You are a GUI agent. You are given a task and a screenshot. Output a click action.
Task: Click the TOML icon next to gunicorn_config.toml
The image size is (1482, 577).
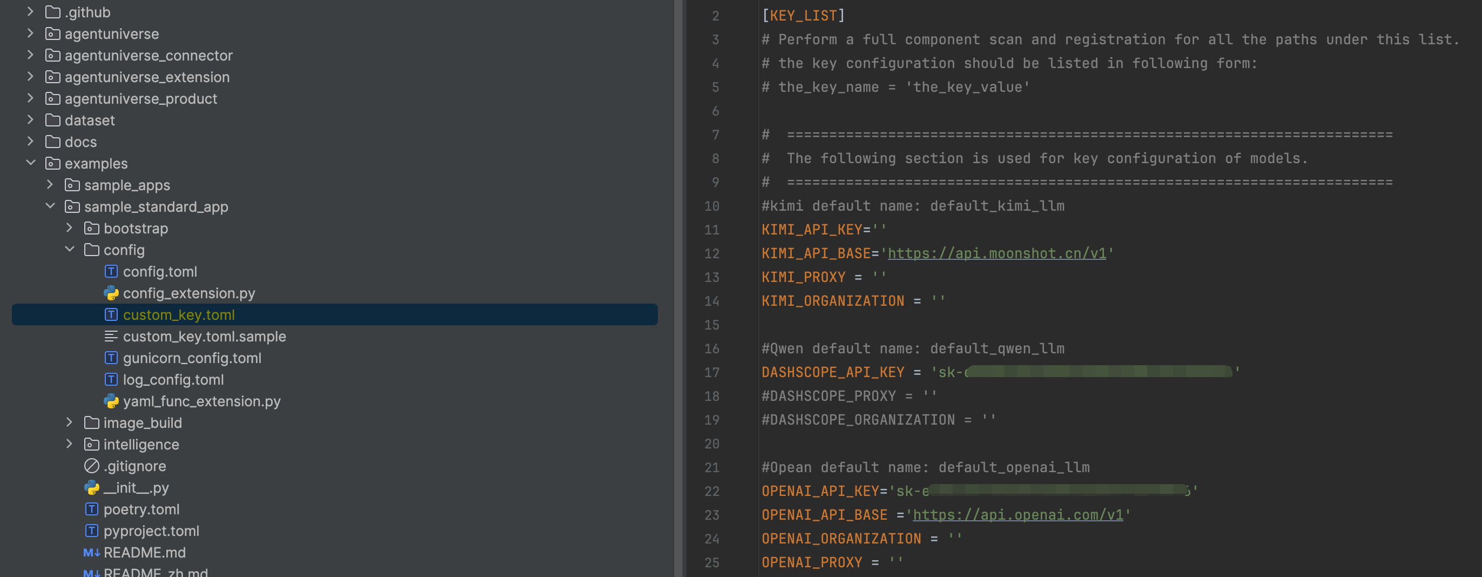click(112, 358)
